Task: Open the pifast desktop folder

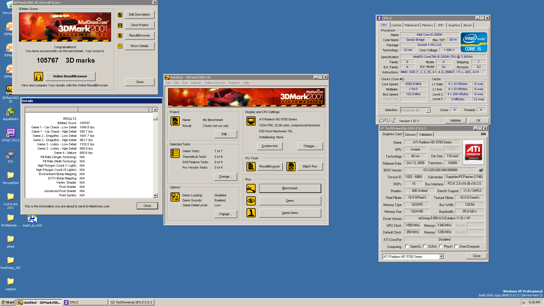Action: tap(10, 241)
